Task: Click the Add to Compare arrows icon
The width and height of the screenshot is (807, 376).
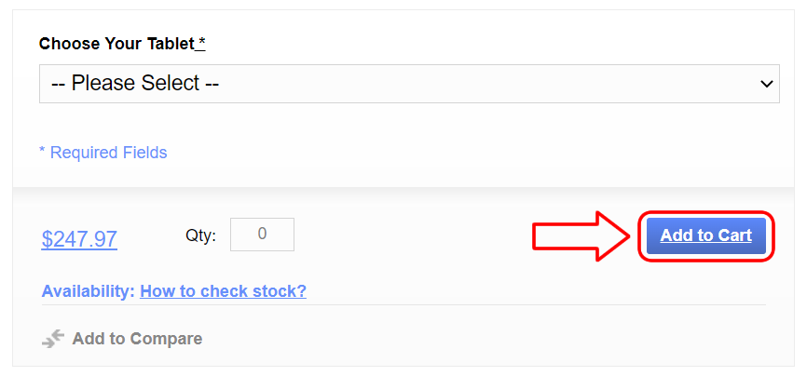Action: click(52, 339)
